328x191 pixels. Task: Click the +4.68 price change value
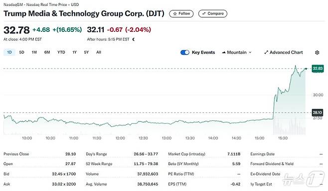[41, 30]
